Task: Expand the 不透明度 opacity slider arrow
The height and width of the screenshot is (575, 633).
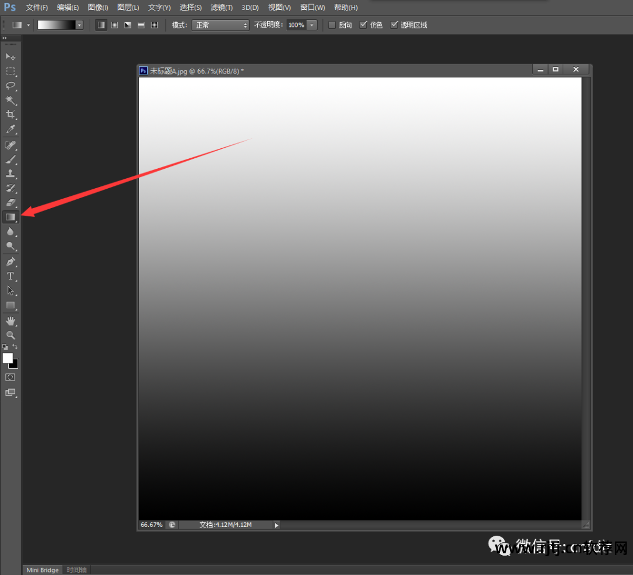Action: (312, 25)
